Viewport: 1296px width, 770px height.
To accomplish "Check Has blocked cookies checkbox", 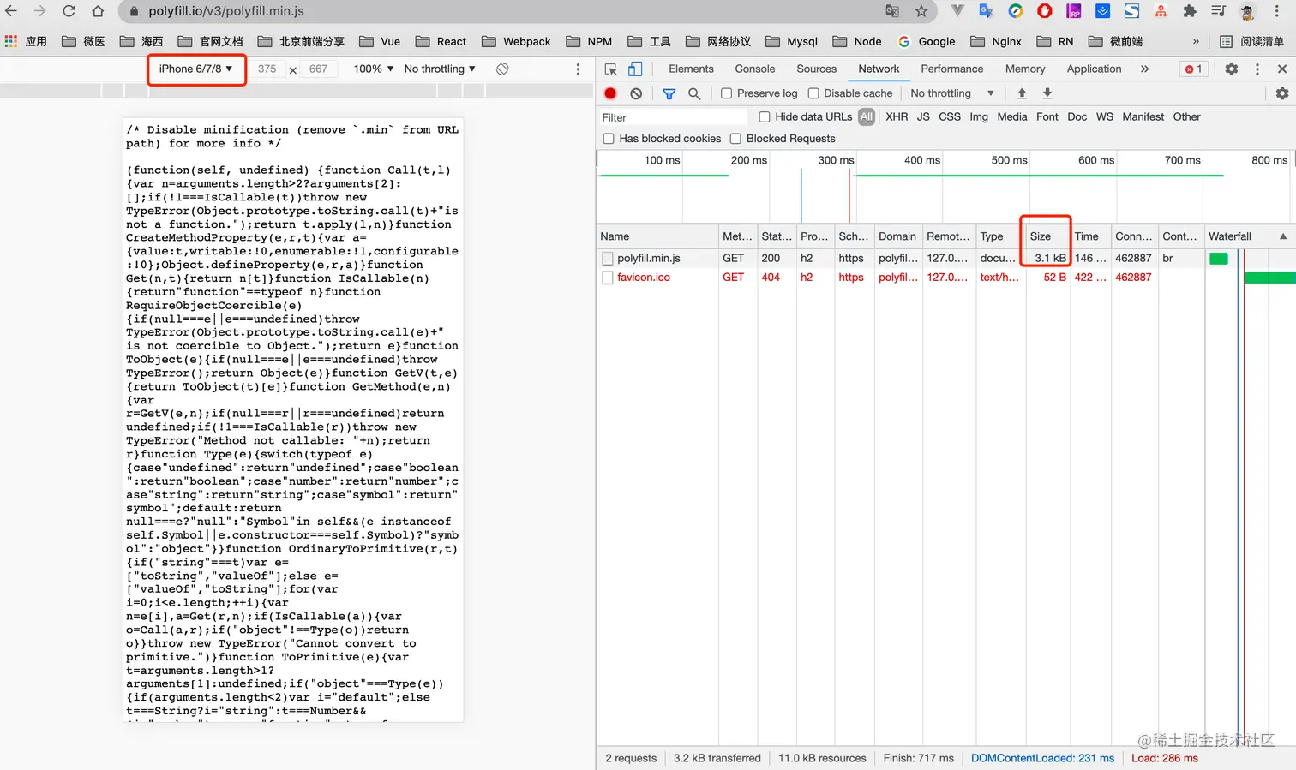I will (609, 139).
